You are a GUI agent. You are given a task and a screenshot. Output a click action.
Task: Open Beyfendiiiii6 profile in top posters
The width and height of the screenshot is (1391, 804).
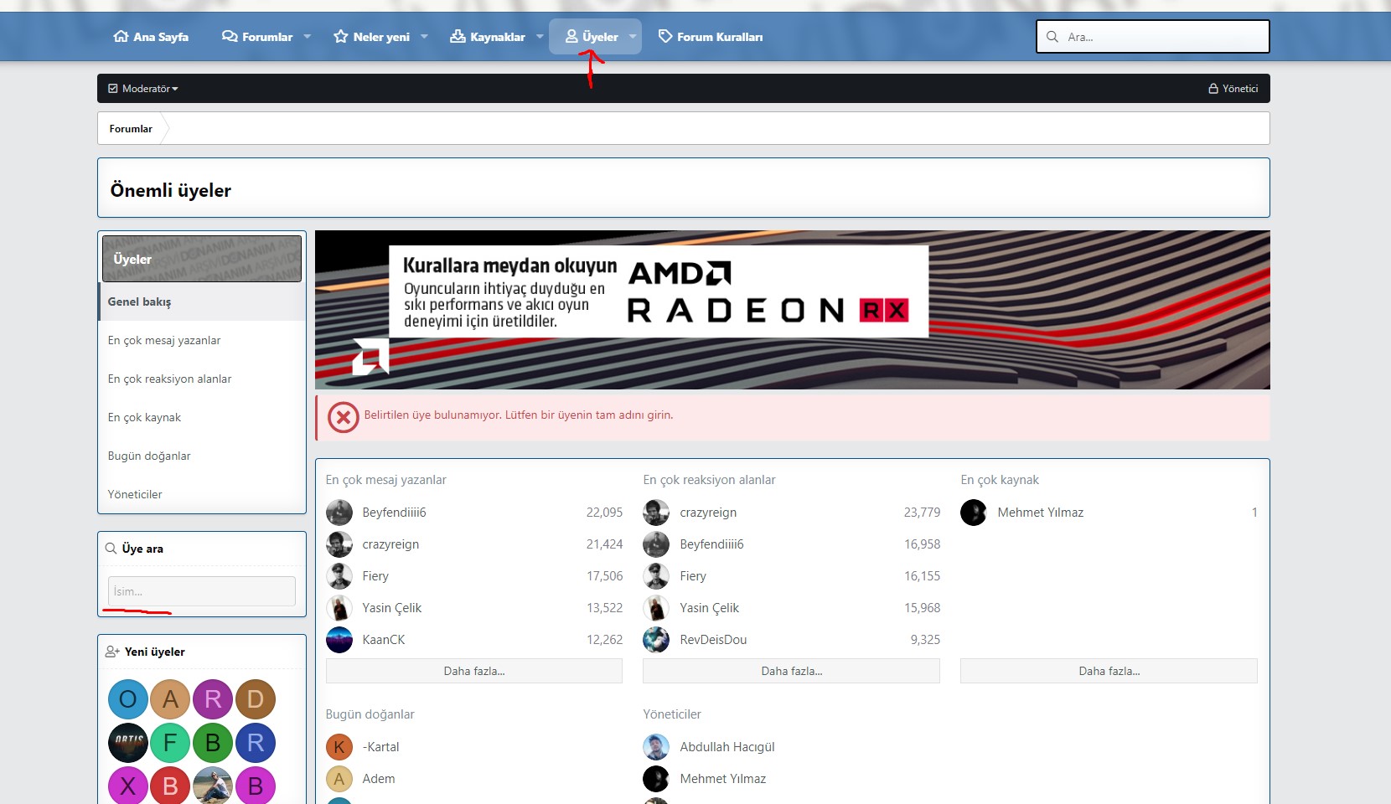(x=394, y=513)
